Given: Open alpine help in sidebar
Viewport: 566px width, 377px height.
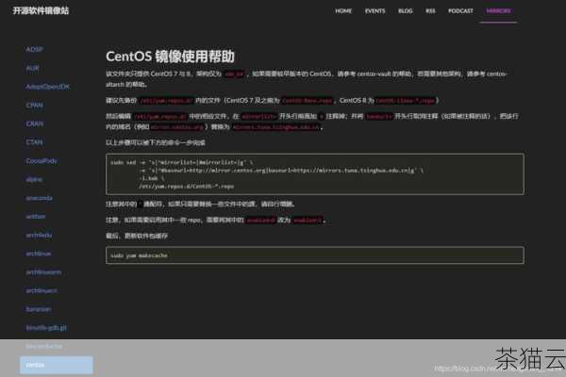Looking at the screenshot, I should 34,179.
